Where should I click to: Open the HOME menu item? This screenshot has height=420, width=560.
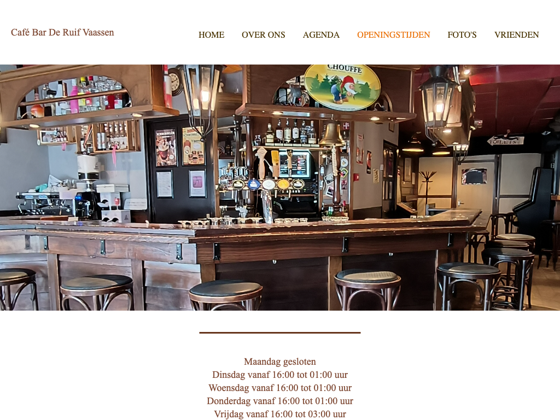(211, 34)
